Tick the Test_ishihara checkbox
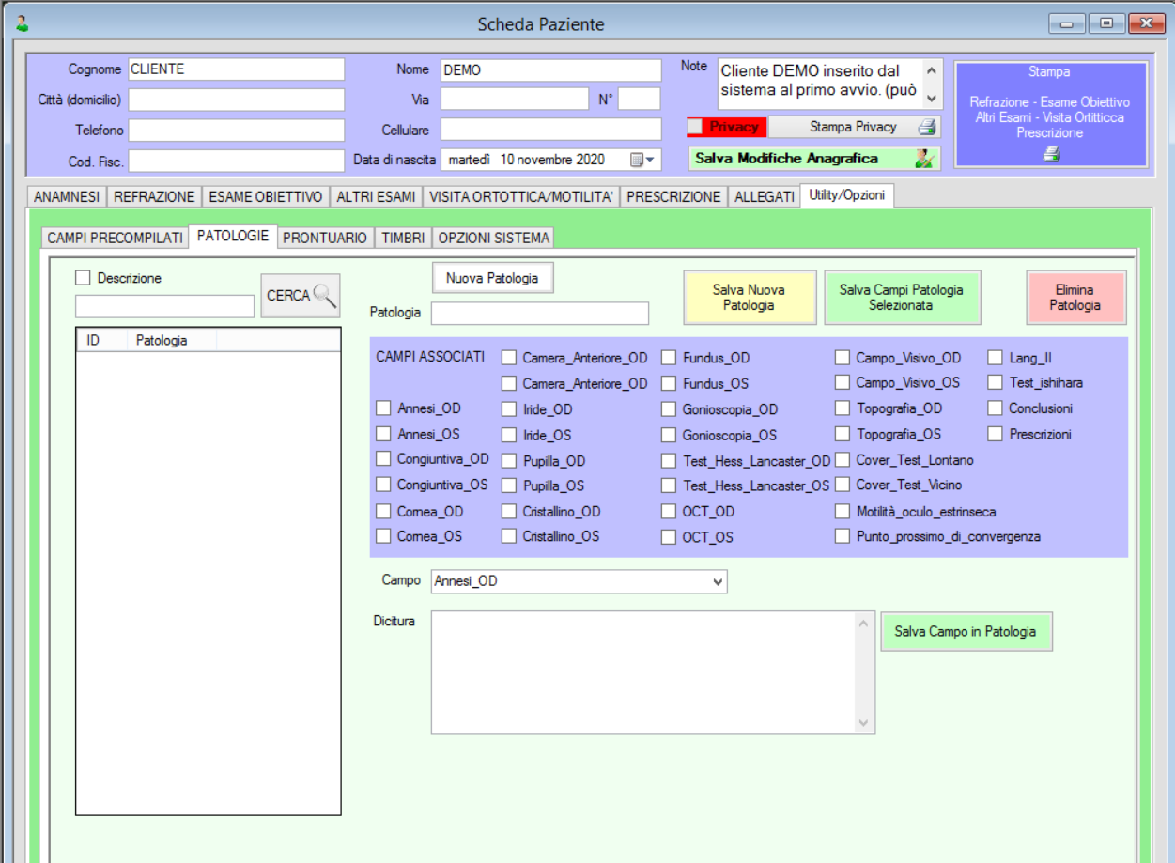The image size is (1175, 863). pyautogui.click(x=995, y=383)
